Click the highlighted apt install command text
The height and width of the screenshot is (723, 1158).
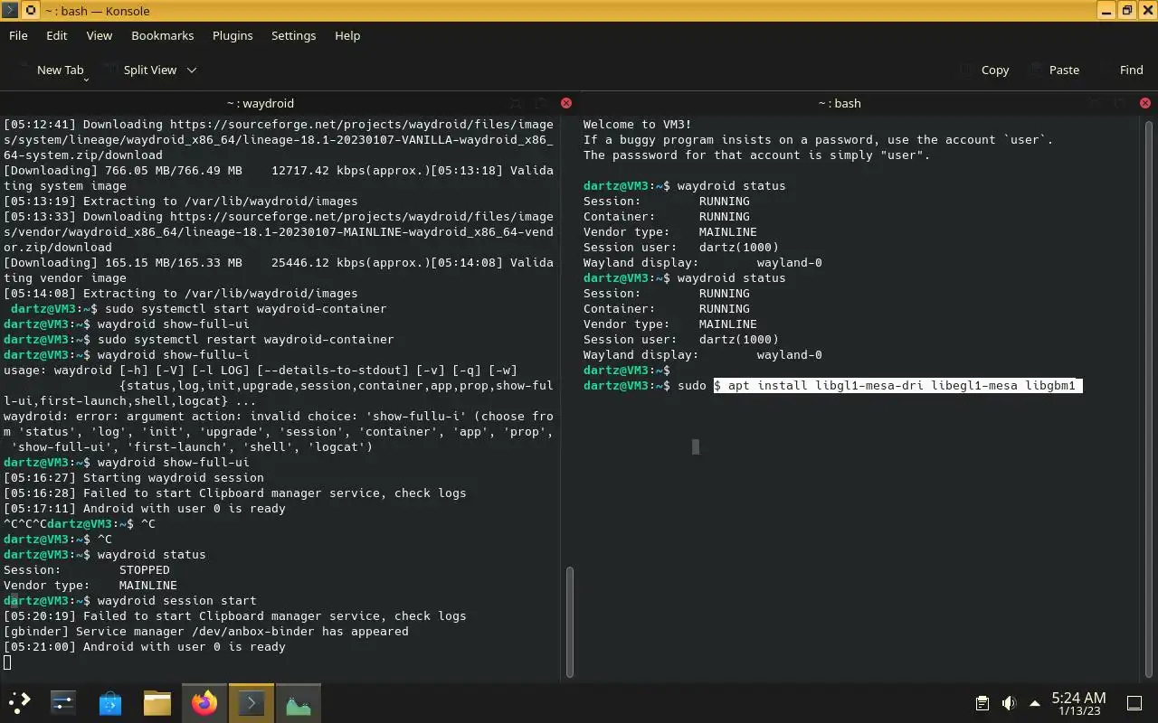(897, 386)
